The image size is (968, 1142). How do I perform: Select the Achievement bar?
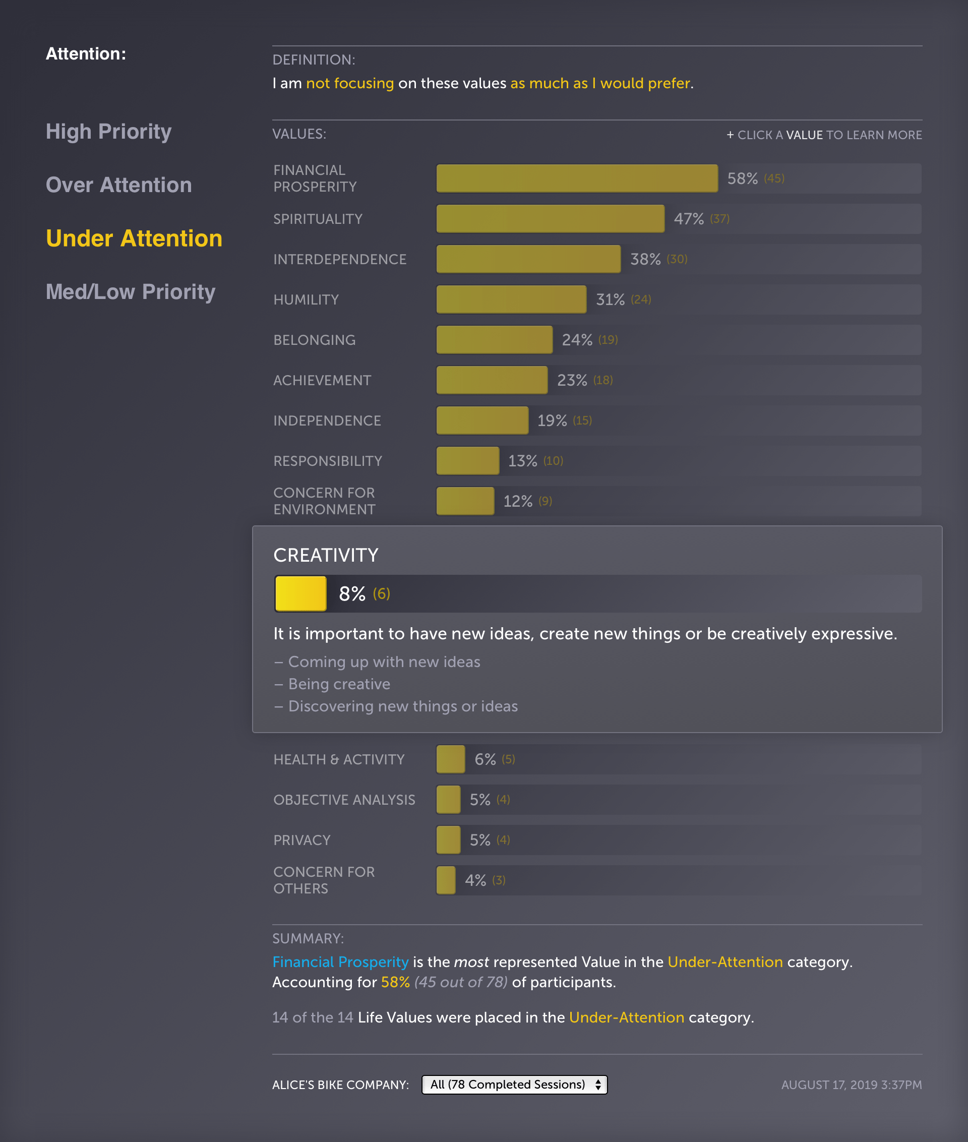point(491,380)
